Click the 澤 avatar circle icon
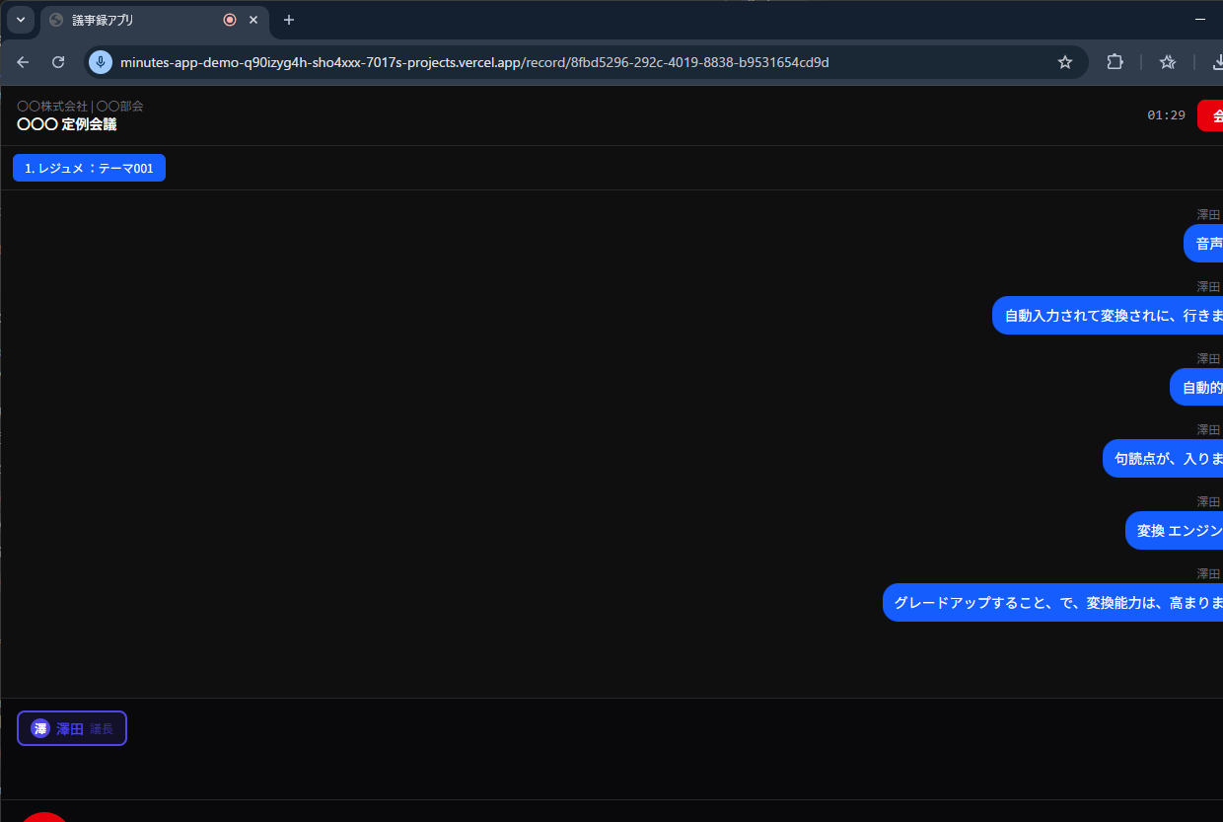Viewport: 1223px width, 822px height. (x=40, y=728)
